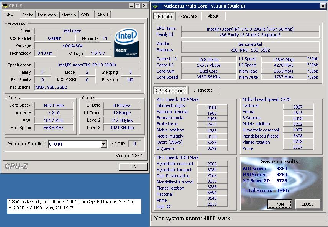Click the Matrix addition ALU score 4383

click(212, 131)
